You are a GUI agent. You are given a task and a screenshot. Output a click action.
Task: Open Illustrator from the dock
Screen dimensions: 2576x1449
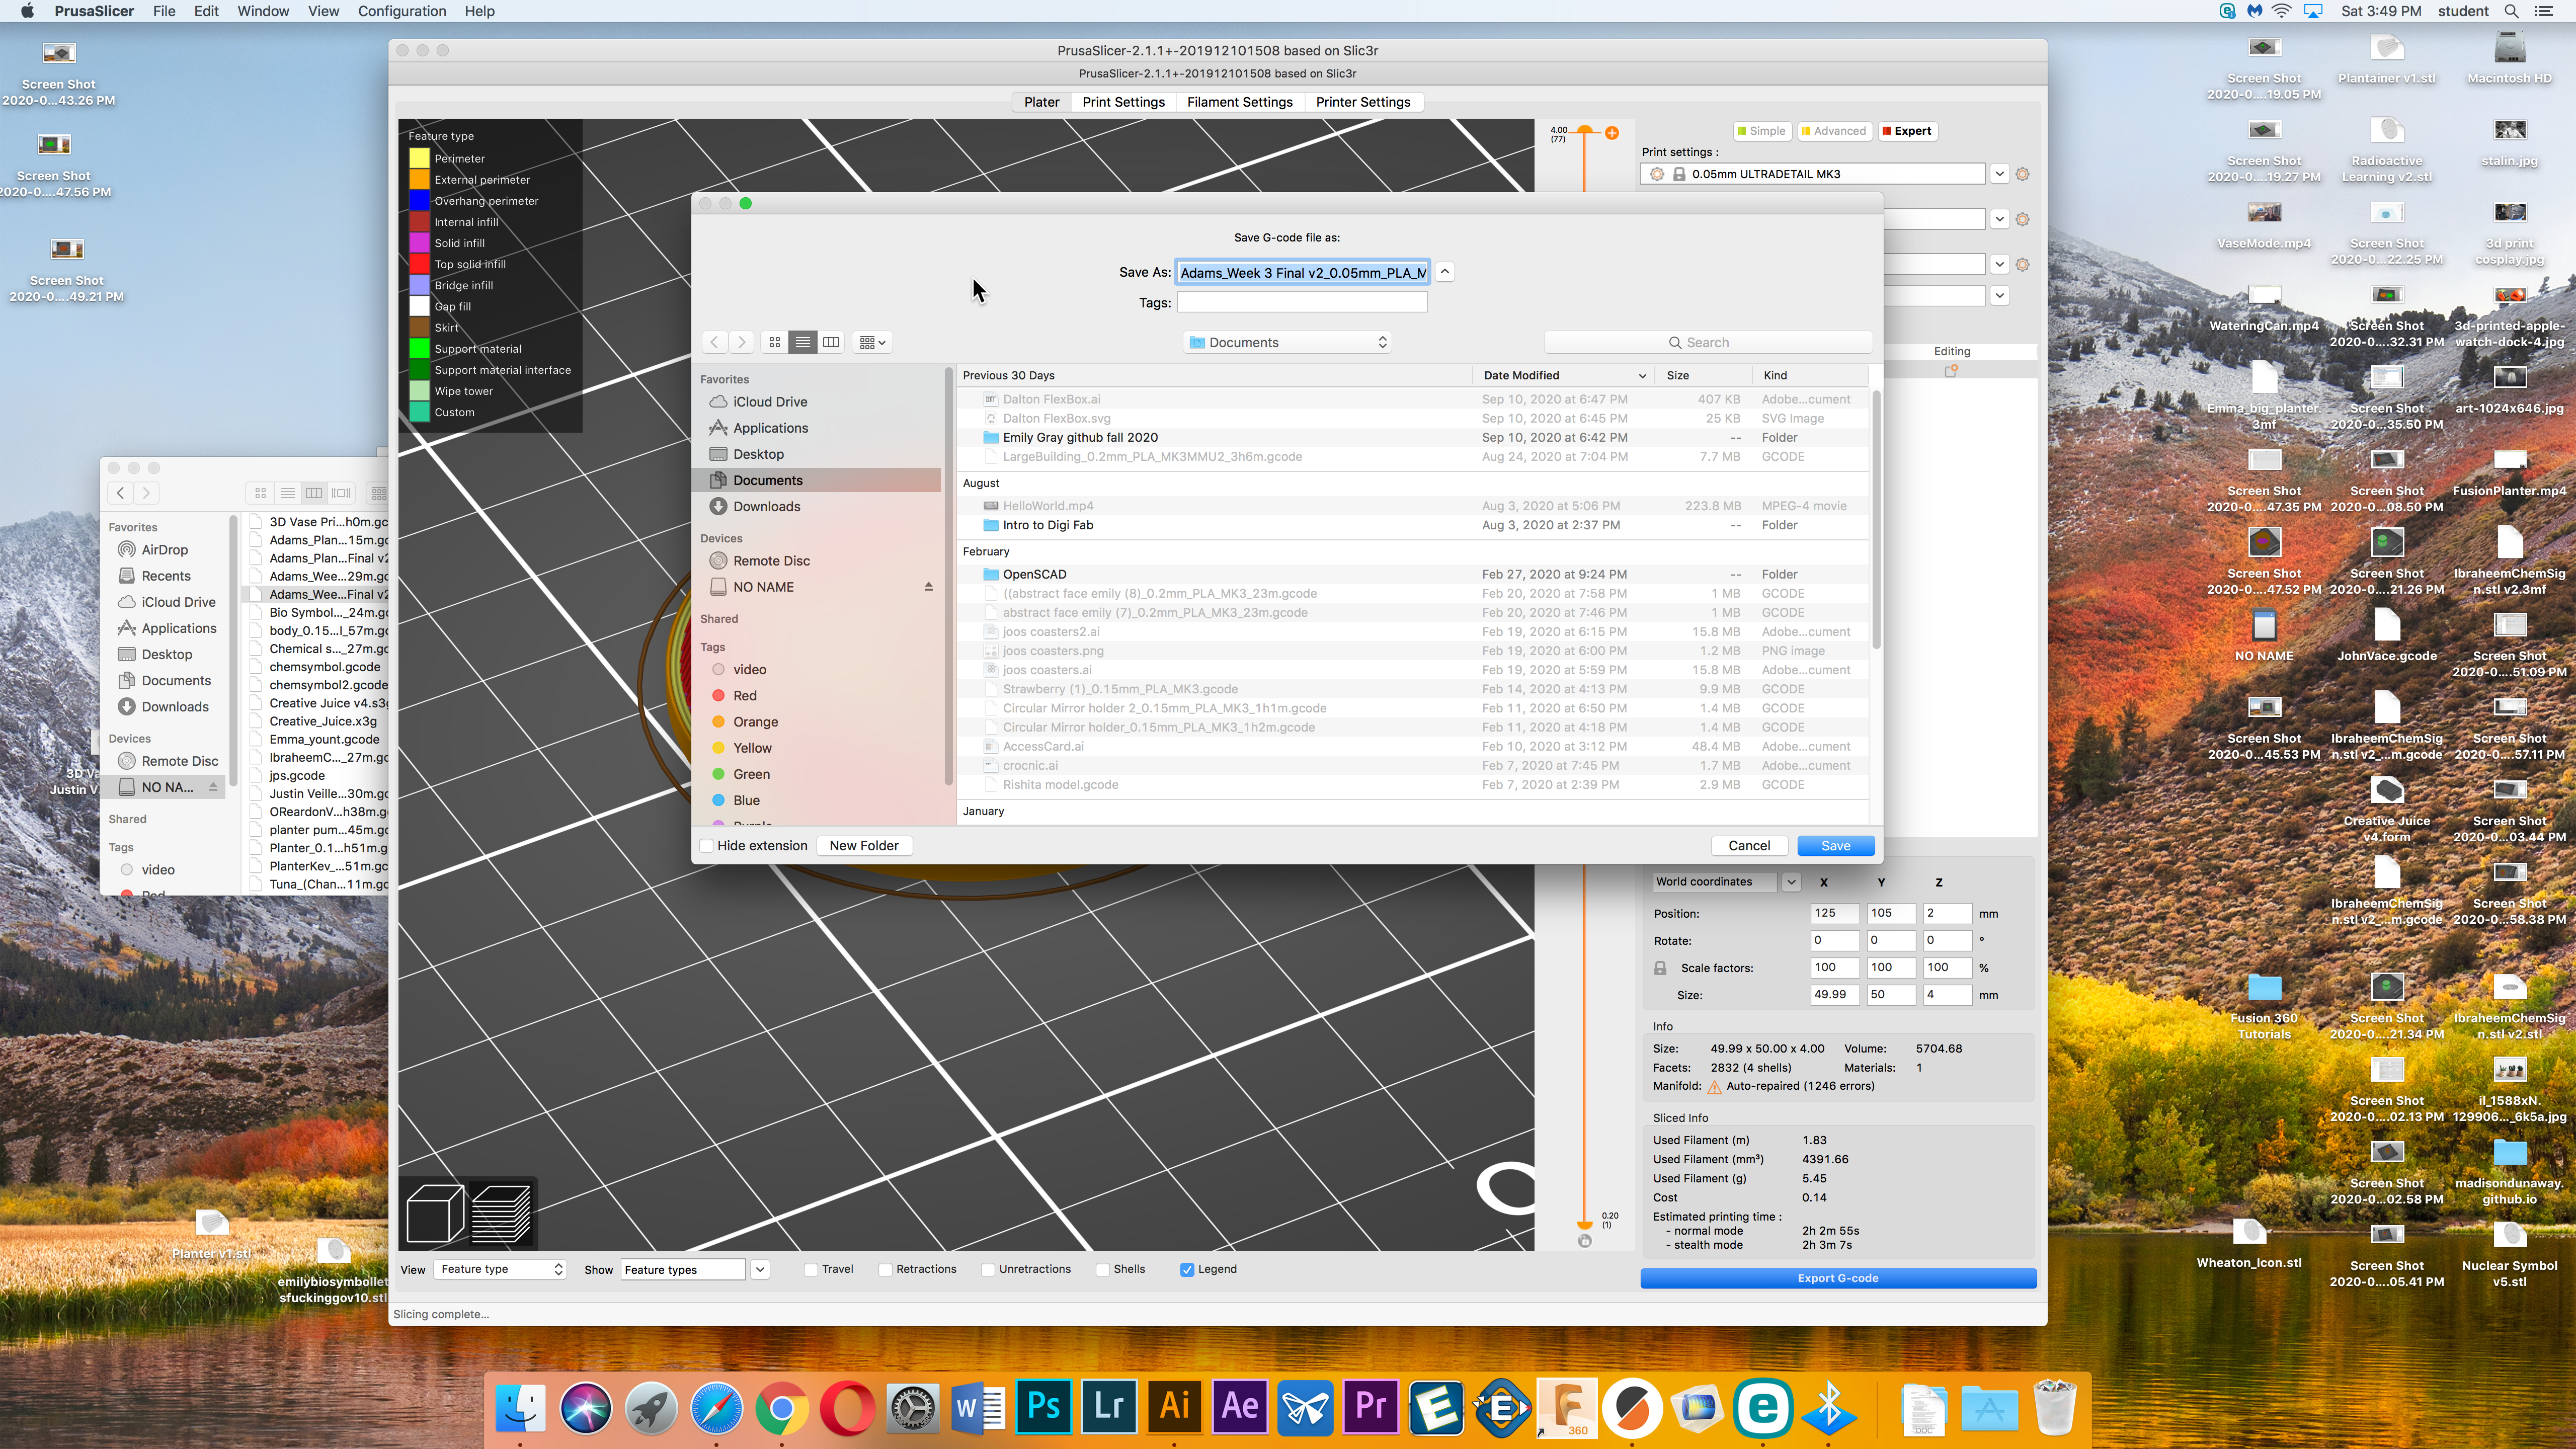[x=1174, y=1406]
